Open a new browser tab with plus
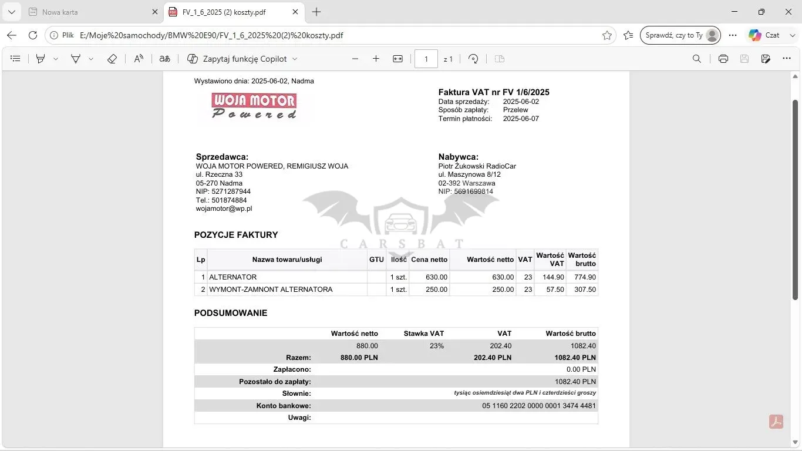Viewport: 802px width, 451px height. click(316, 12)
